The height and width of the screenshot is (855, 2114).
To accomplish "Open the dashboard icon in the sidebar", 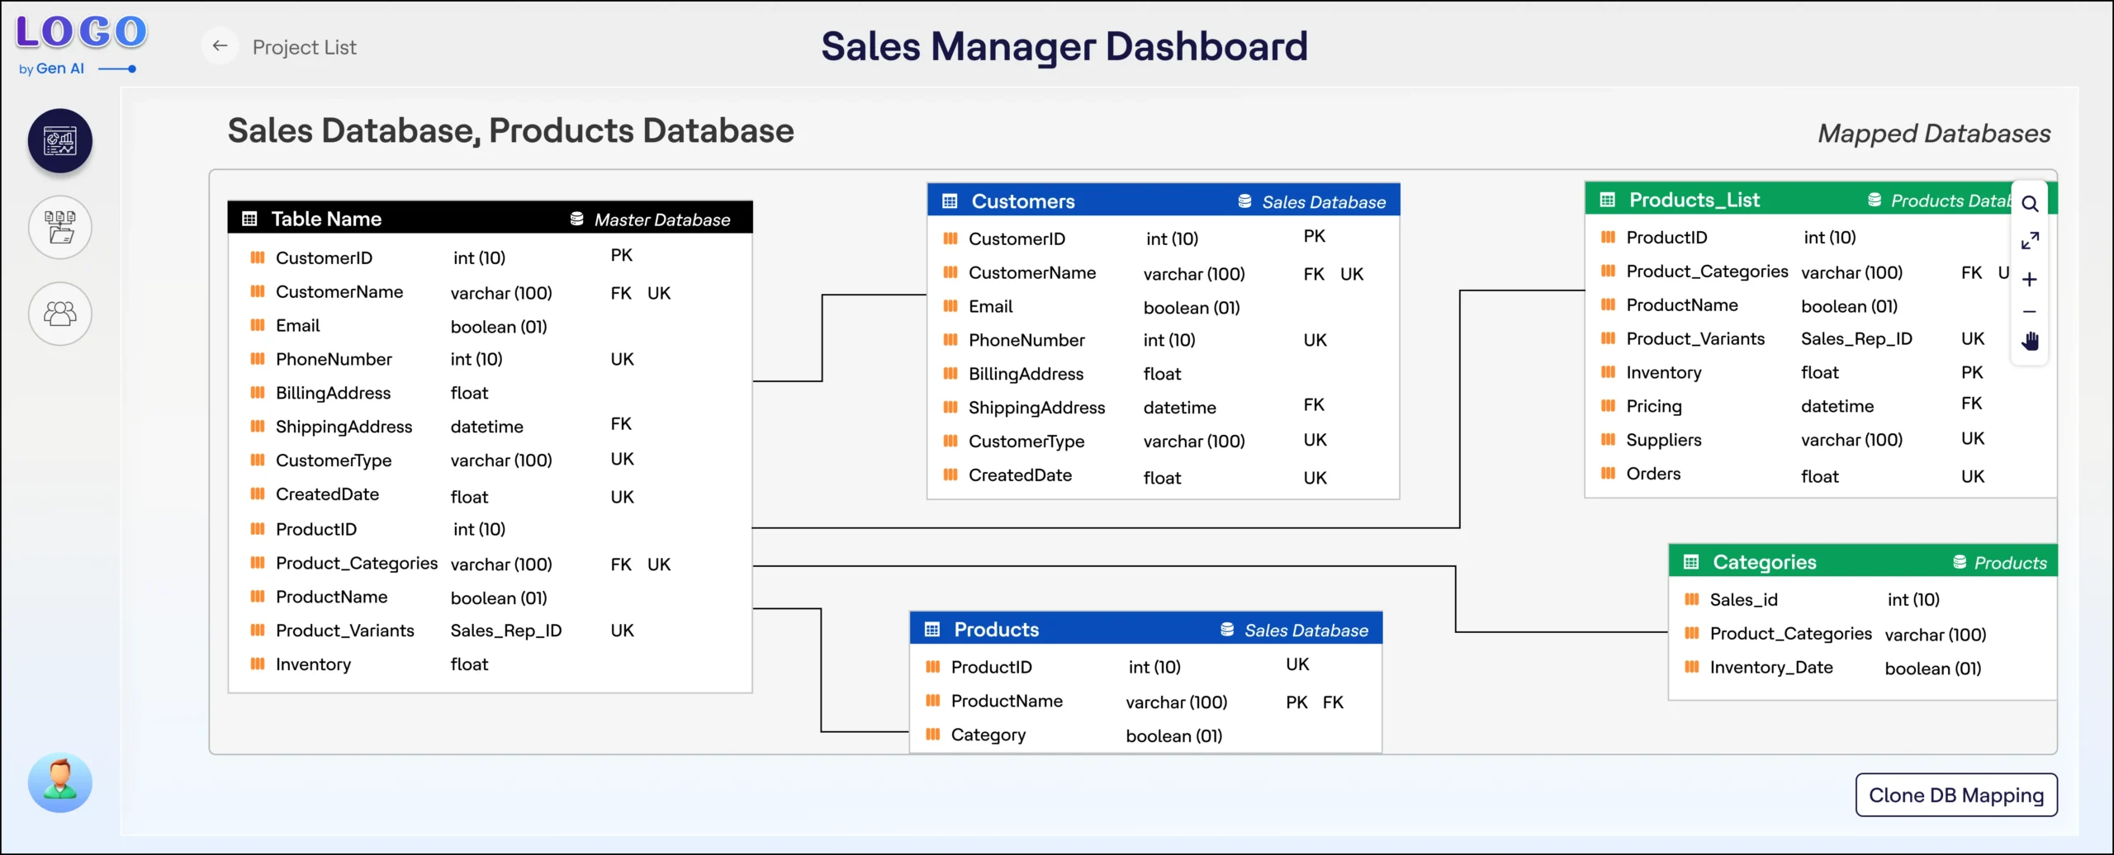I will [x=60, y=141].
